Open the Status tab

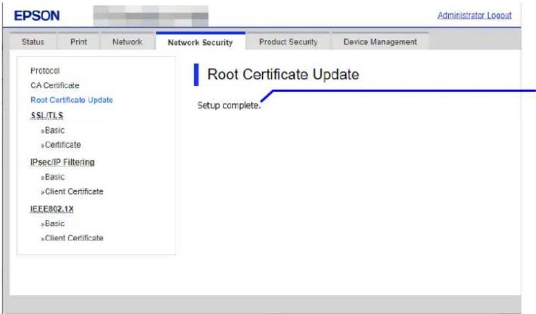33,42
